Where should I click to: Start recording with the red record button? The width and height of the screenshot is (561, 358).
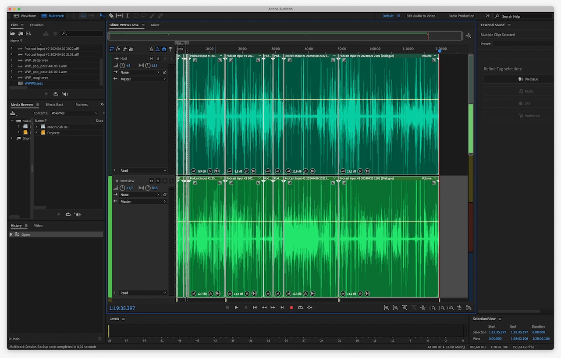[x=291, y=307]
